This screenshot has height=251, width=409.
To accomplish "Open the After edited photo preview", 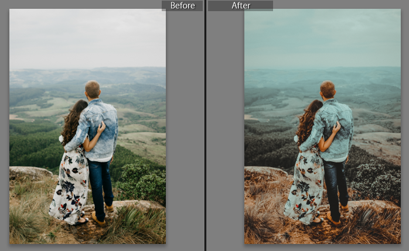I will 322,127.
